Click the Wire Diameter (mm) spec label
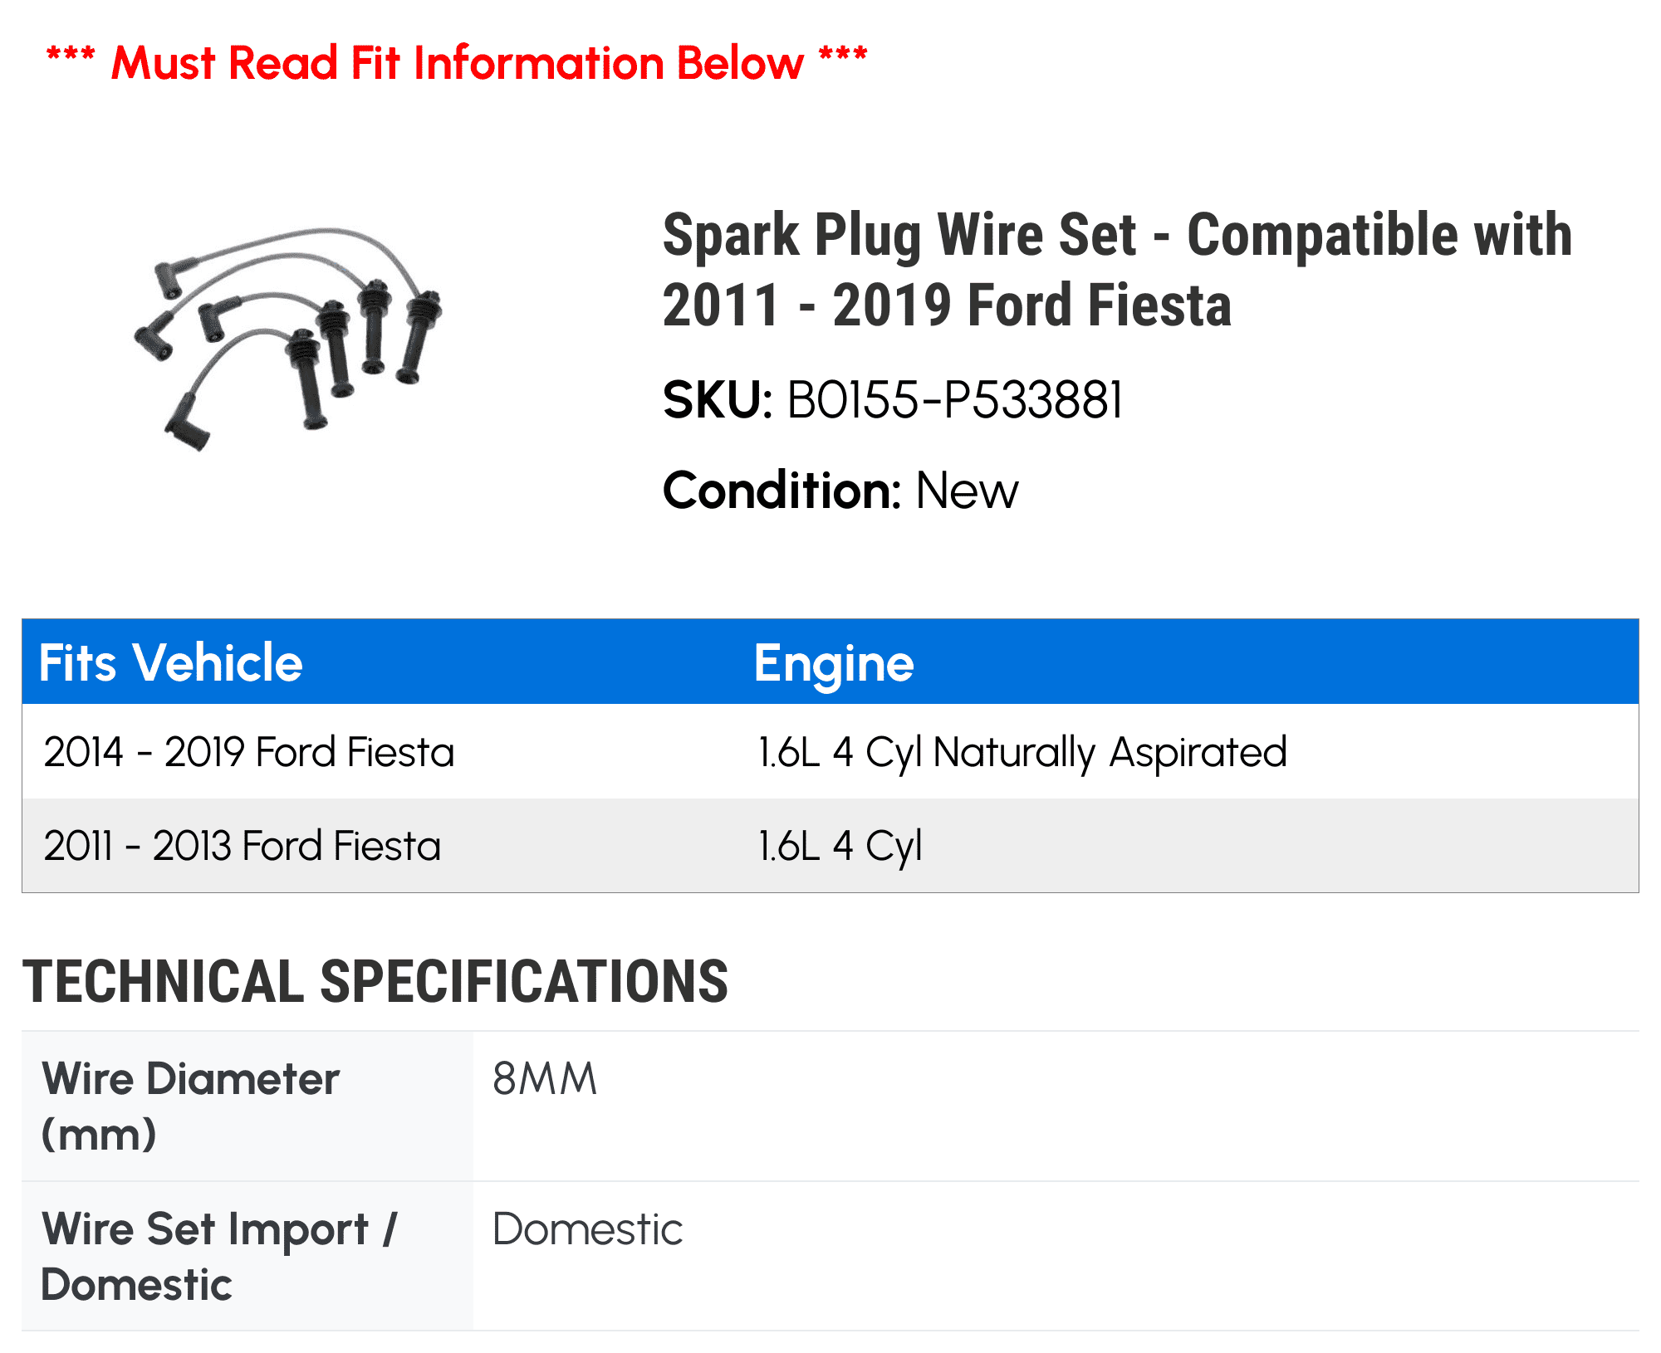Viewport: 1661px width, 1353px height. coord(190,1106)
